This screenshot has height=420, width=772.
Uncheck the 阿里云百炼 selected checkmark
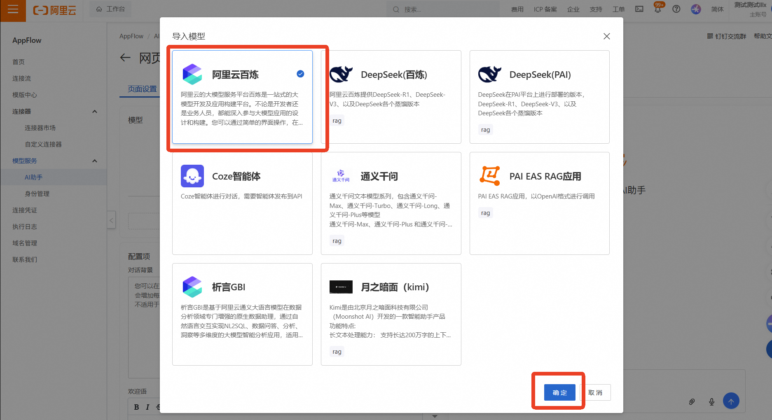click(300, 74)
